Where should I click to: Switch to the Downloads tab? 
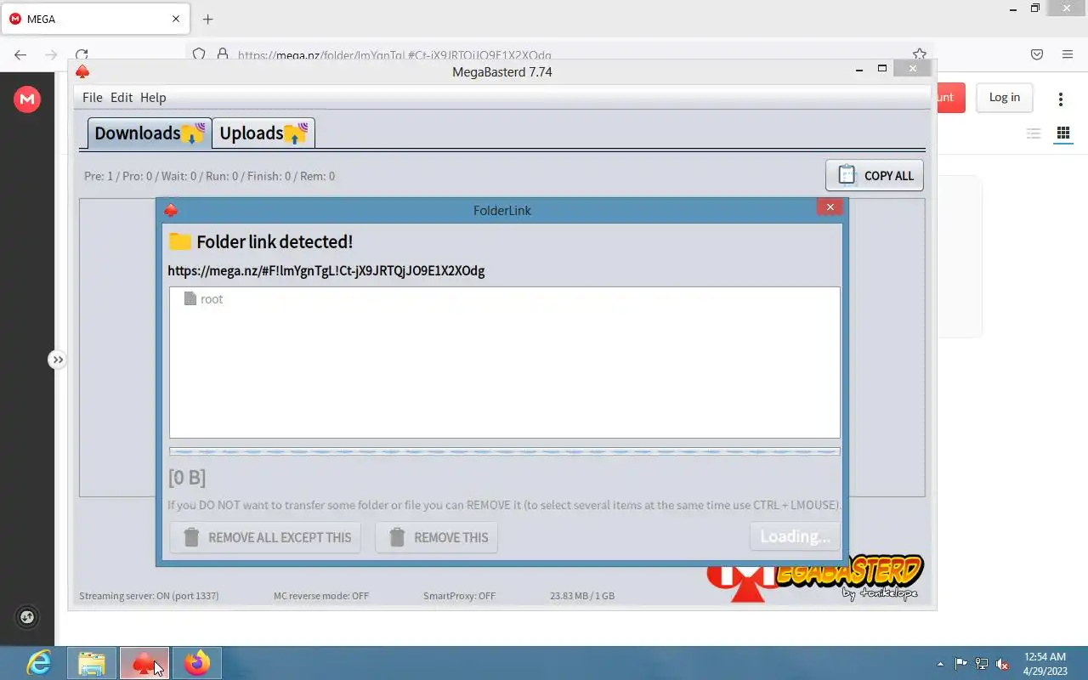(x=150, y=133)
